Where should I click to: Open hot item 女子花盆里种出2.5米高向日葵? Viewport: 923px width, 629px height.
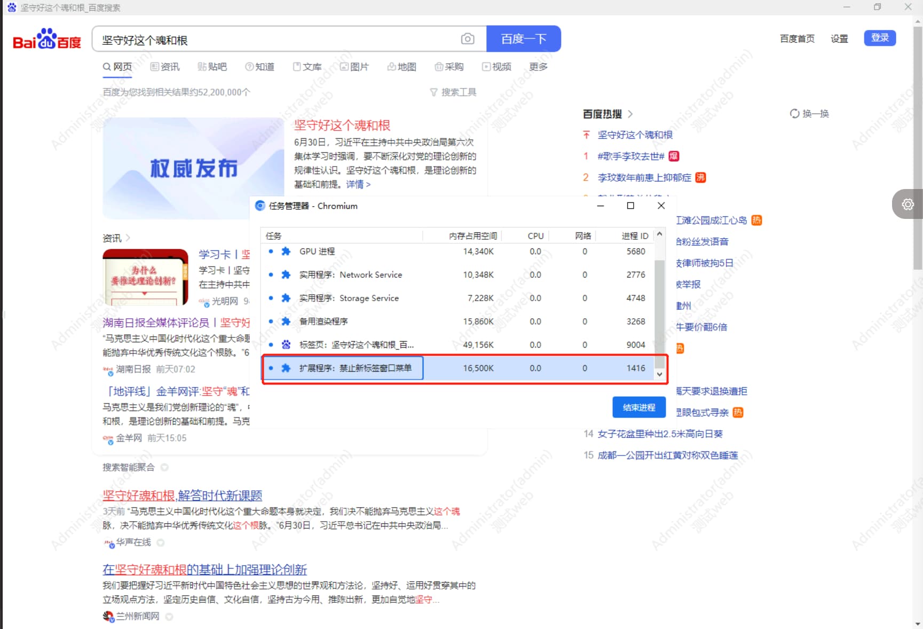point(660,434)
